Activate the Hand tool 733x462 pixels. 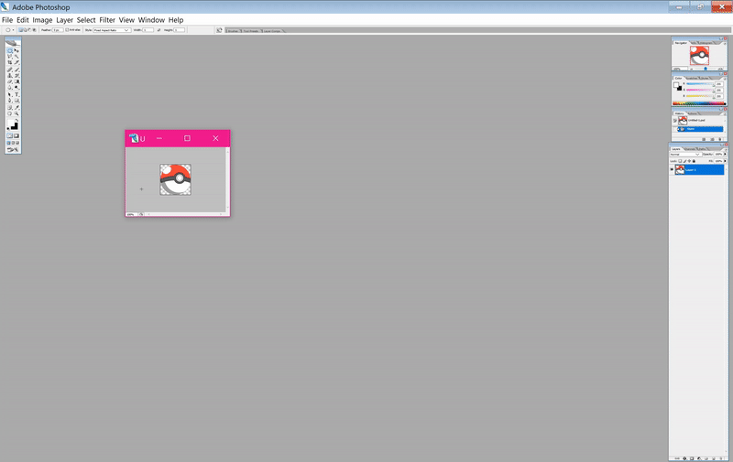point(9,113)
